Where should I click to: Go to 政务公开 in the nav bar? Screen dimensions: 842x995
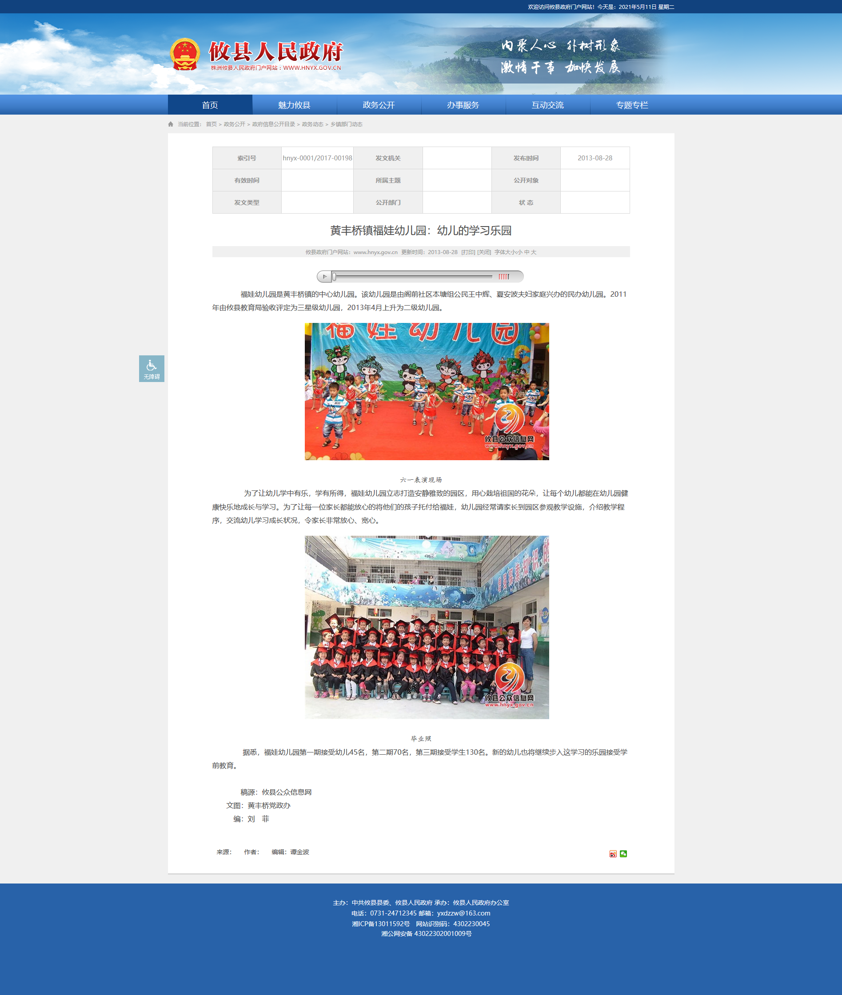pyautogui.click(x=379, y=105)
